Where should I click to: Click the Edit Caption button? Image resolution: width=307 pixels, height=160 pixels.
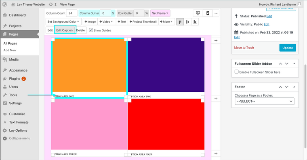coord(64,30)
